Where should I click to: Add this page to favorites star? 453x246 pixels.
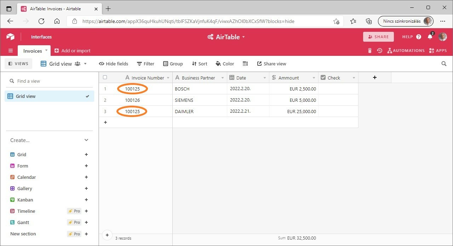[x=336, y=21]
